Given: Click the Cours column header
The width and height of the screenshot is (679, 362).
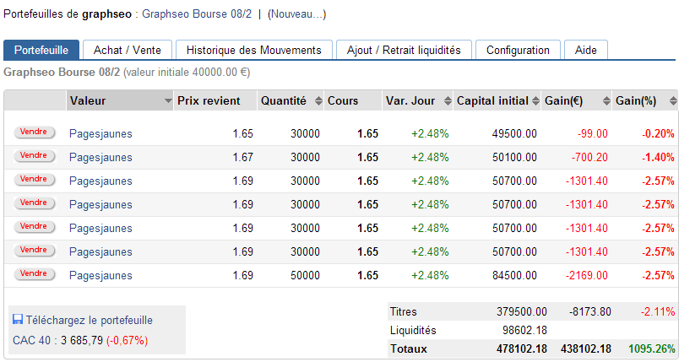Looking at the screenshot, I should 343,101.
